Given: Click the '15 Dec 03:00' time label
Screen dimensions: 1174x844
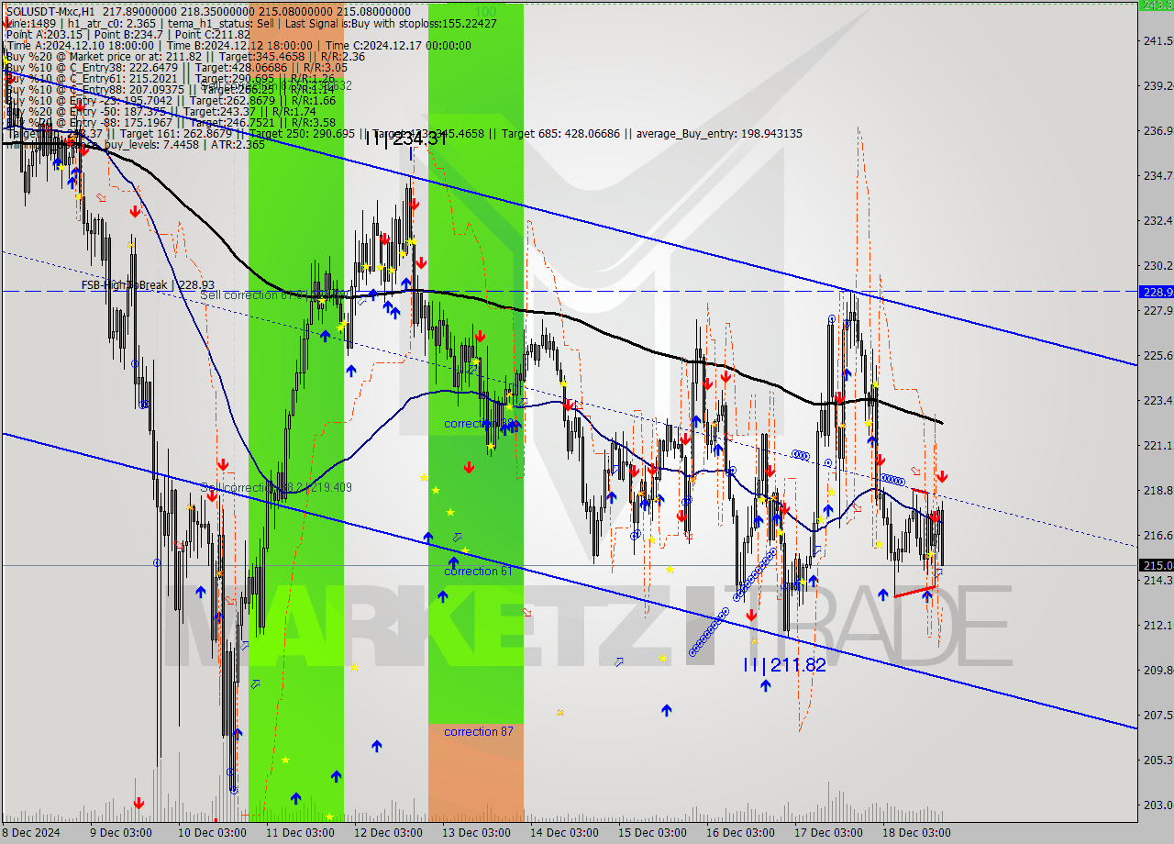Looking at the screenshot, I should (651, 832).
